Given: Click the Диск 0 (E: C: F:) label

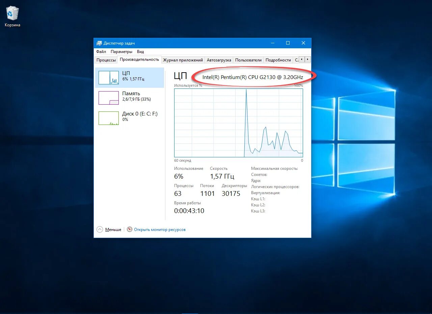Looking at the screenshot, I should [140, 114].
